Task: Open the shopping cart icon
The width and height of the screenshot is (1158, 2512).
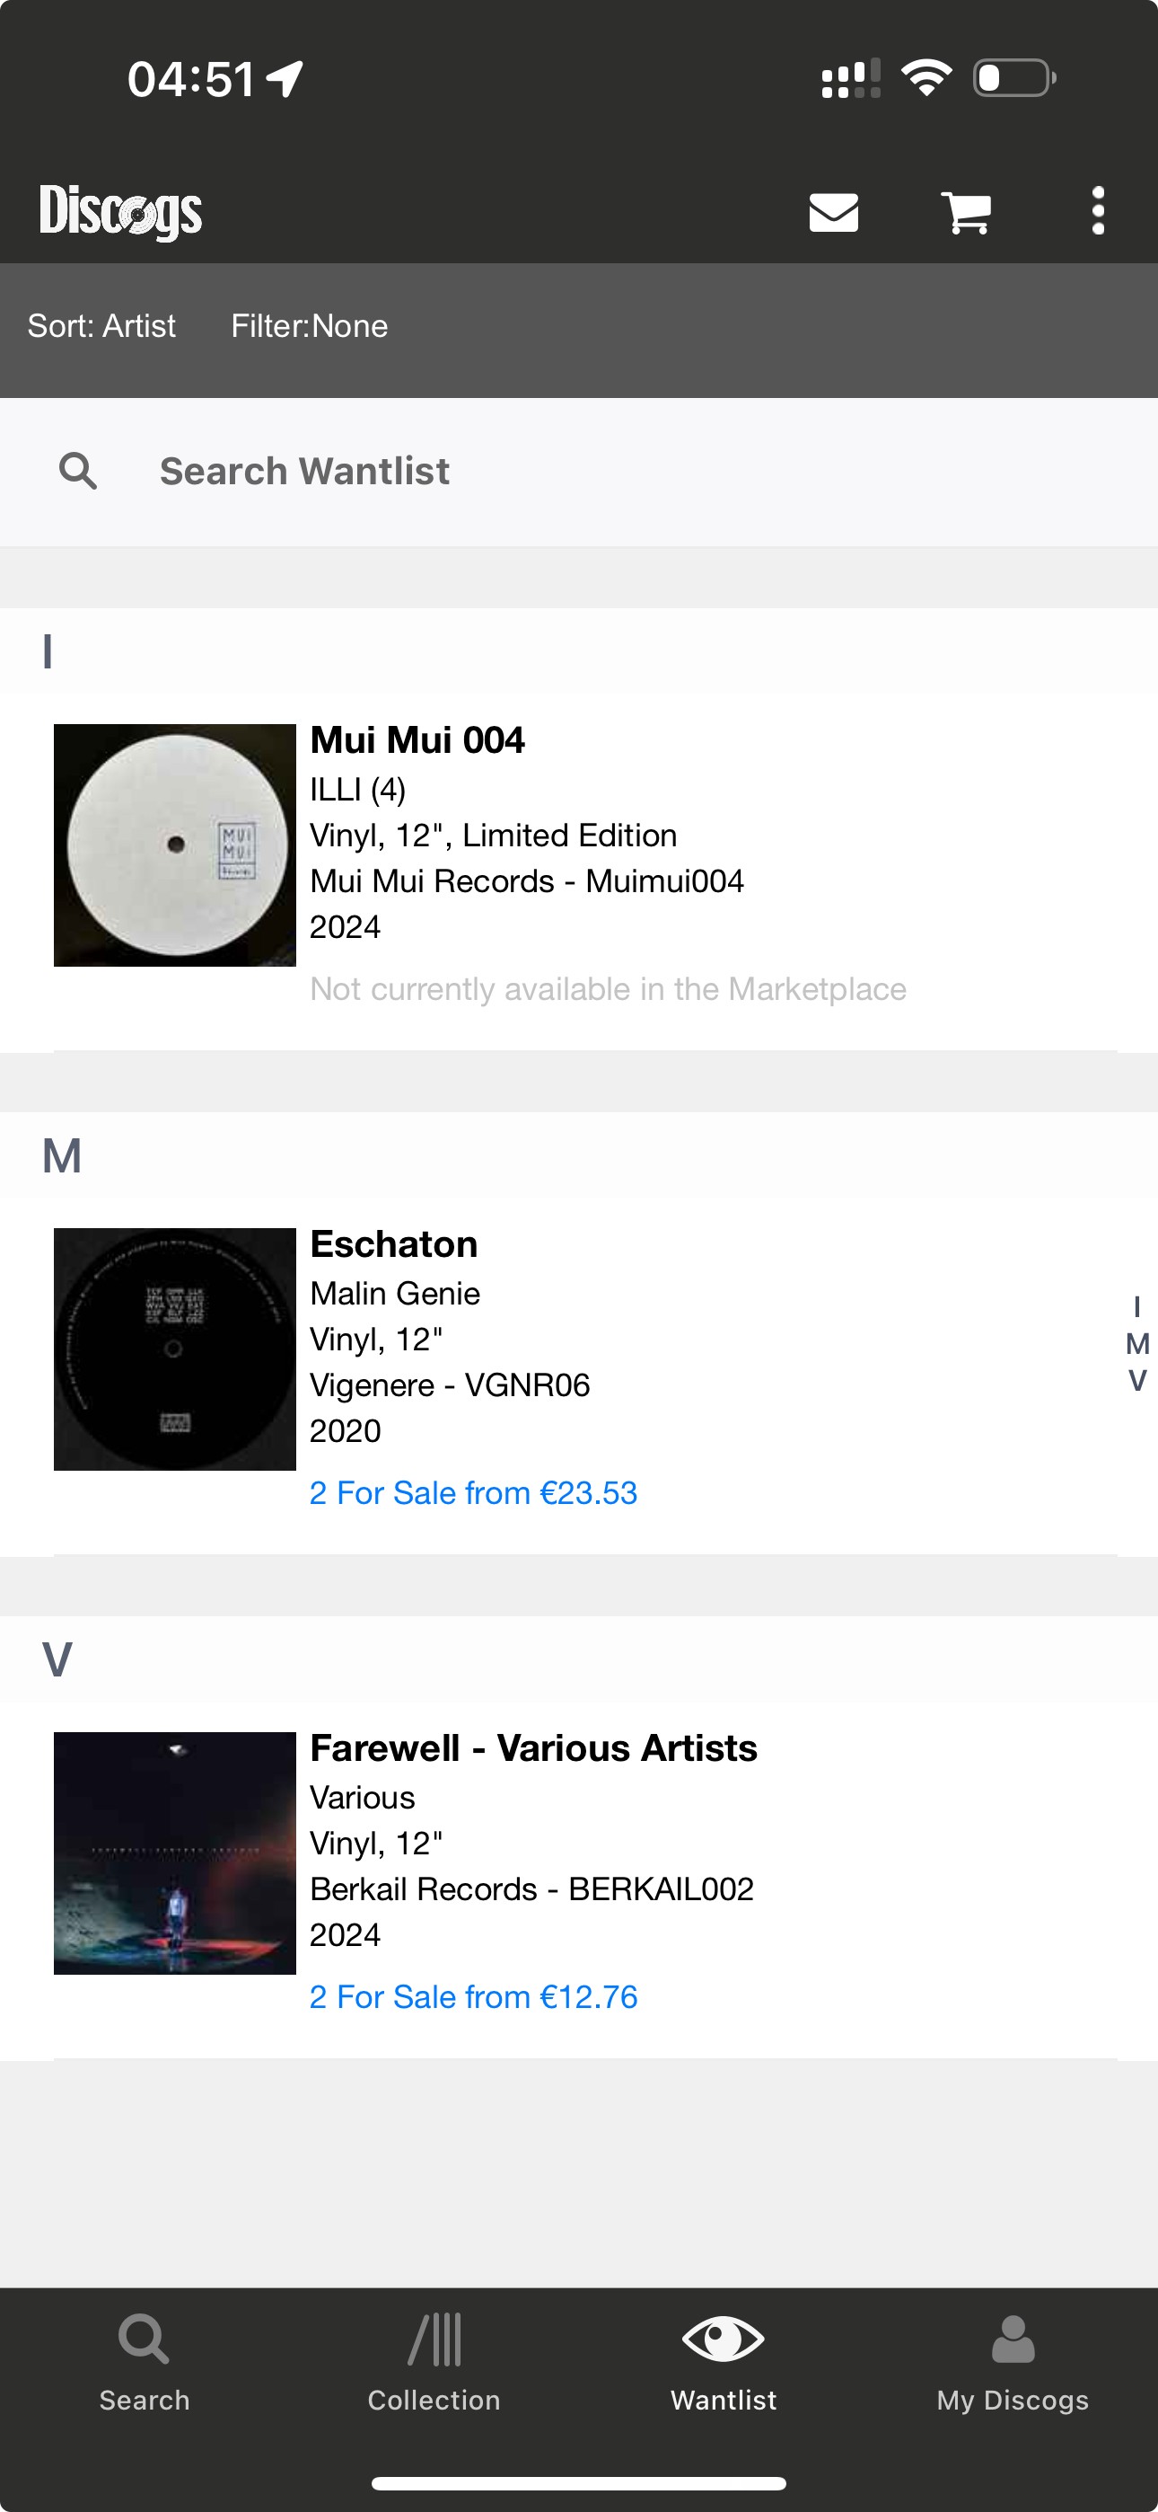Action: pos(966,212)
